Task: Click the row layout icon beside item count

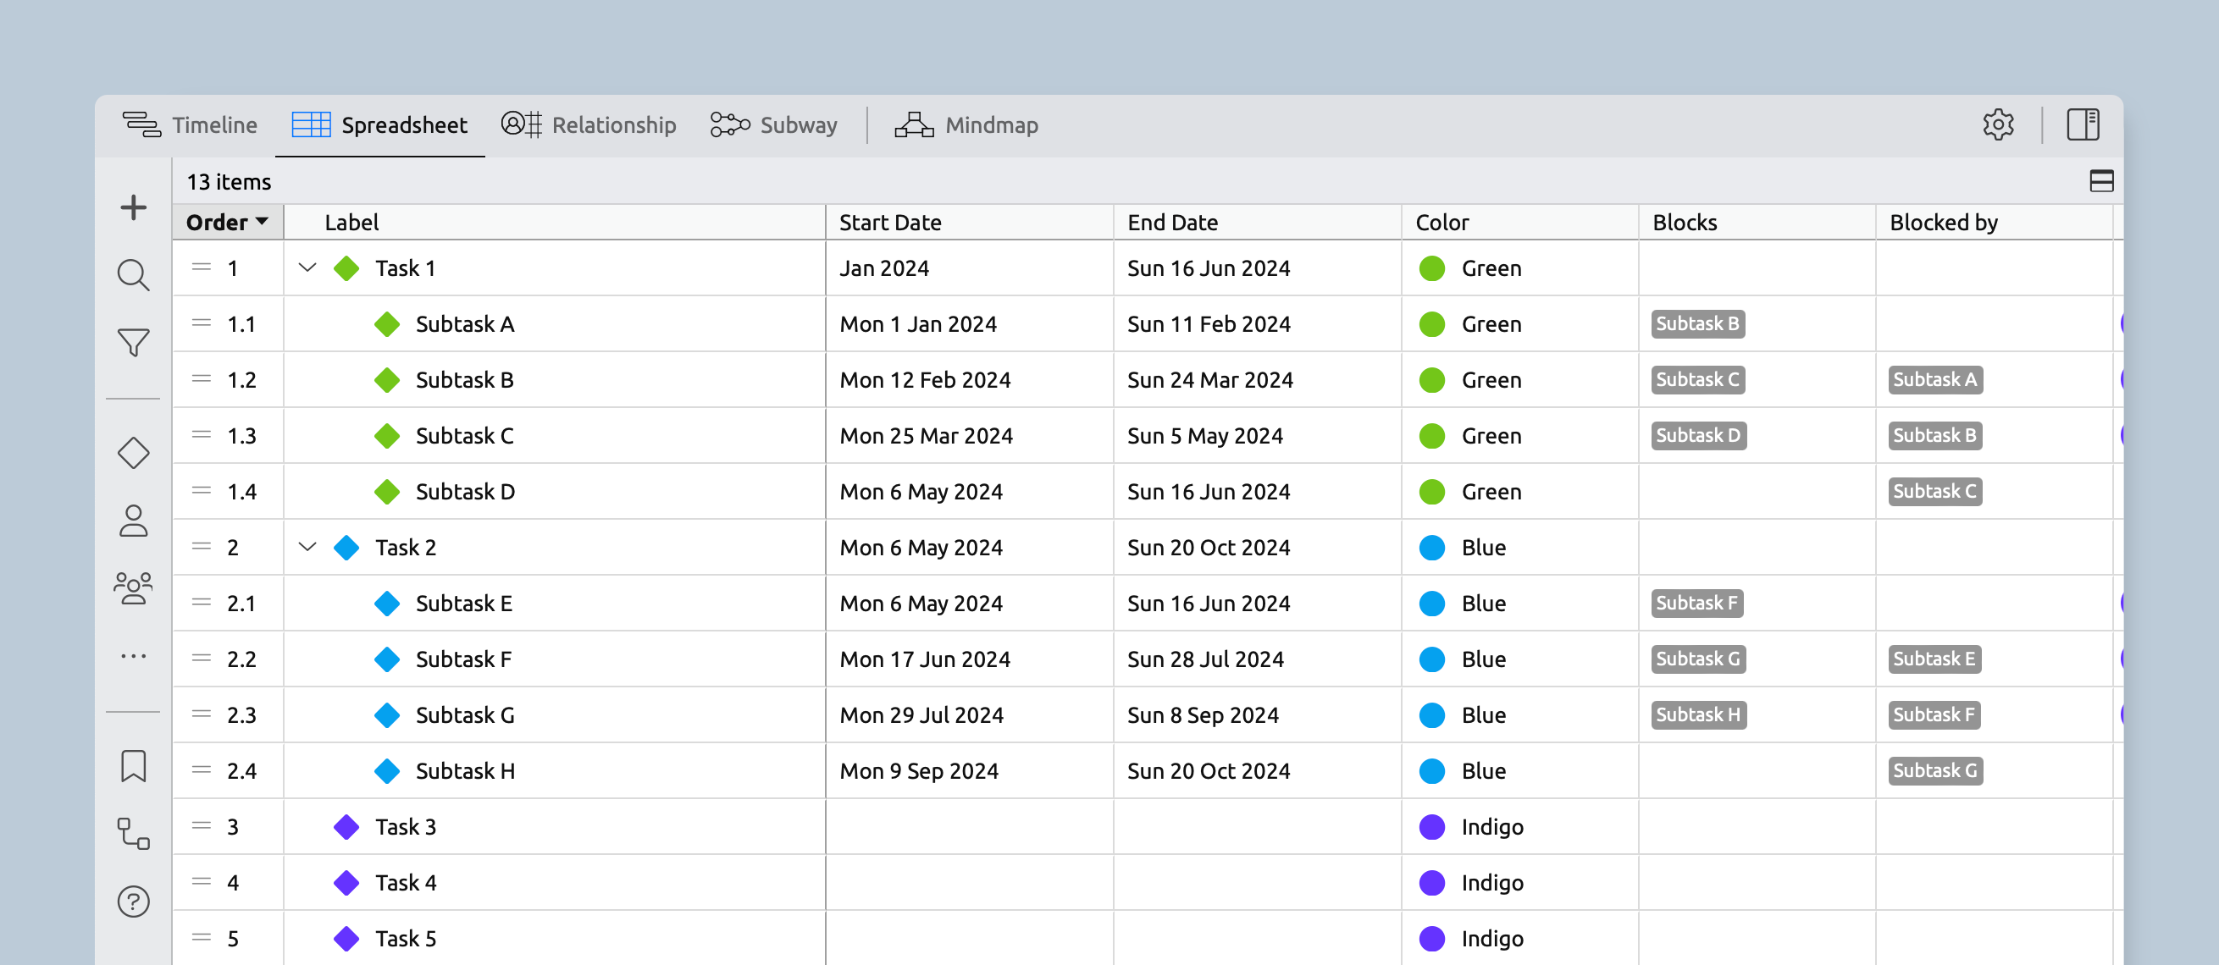Action: 2102,181
